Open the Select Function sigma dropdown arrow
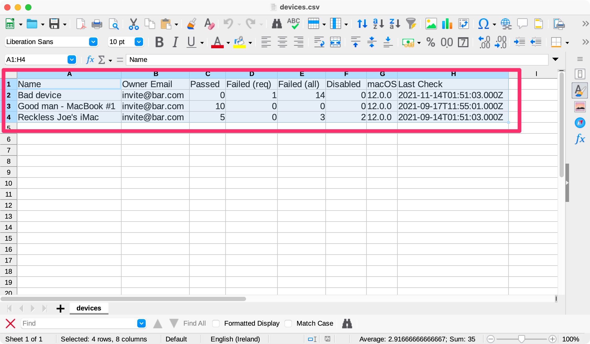This screenshot has width=590, height=344. pos(110,61)
